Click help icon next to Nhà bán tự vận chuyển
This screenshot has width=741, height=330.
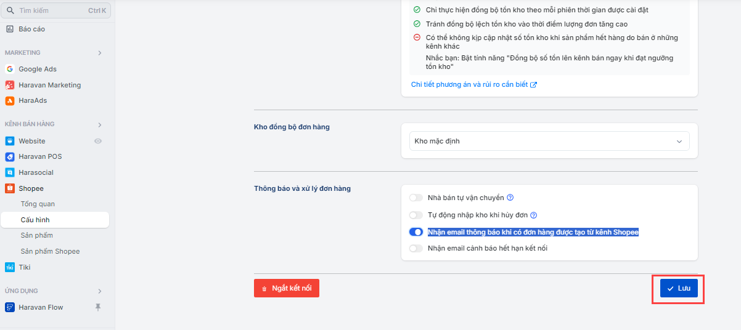(x=510, y=198)
